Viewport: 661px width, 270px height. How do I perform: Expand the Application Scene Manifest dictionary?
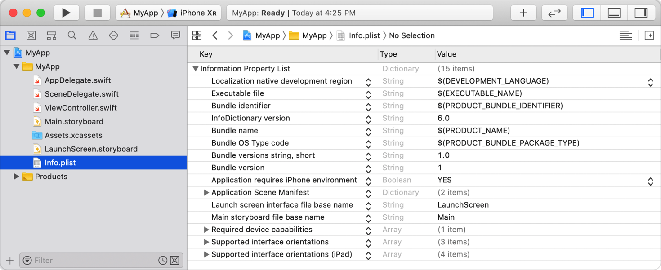coord(206,192)
